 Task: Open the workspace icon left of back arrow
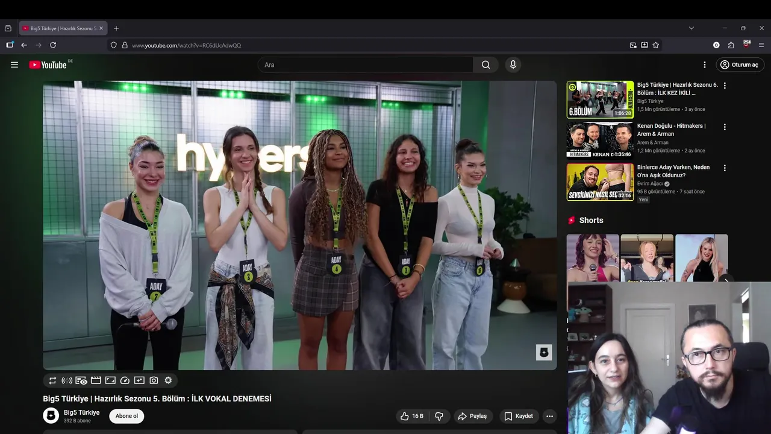pos(10,45)
